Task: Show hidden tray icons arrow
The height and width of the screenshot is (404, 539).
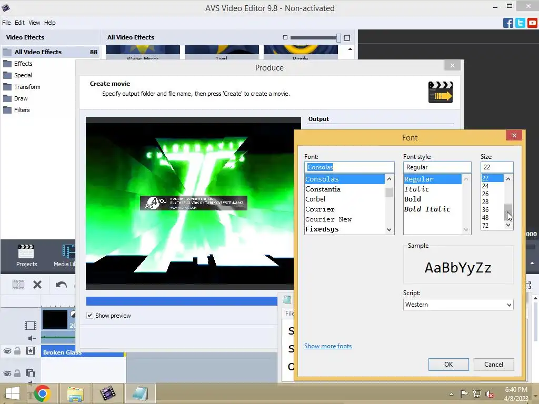Action: click(x=451, y=394)
